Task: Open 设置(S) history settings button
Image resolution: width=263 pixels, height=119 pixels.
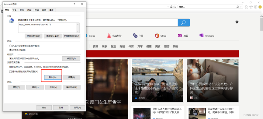Action: 71,77
